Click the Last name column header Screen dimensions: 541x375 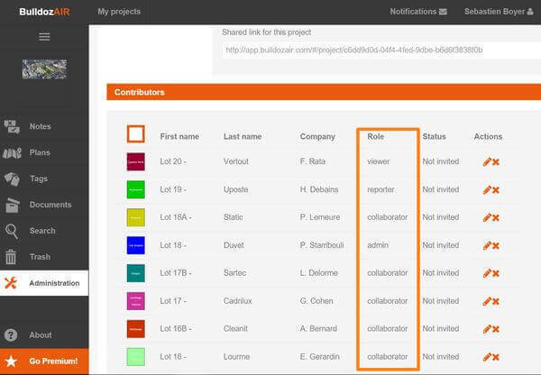coord(243,137)
